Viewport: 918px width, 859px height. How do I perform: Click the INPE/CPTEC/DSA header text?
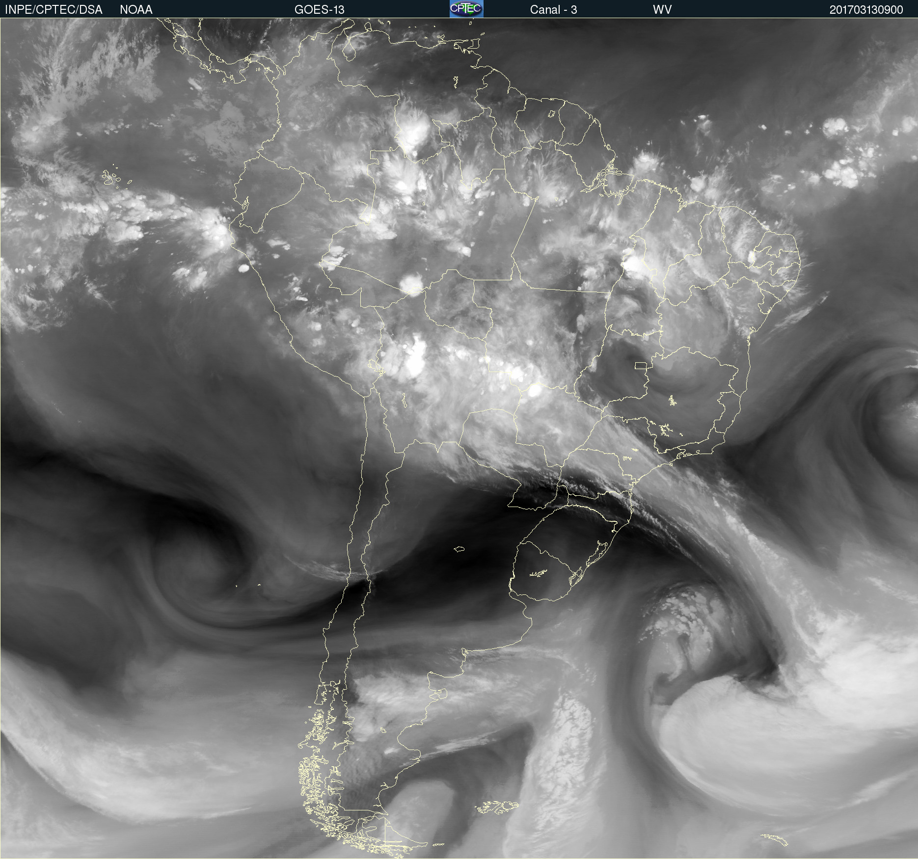click(x=54, y=10)
